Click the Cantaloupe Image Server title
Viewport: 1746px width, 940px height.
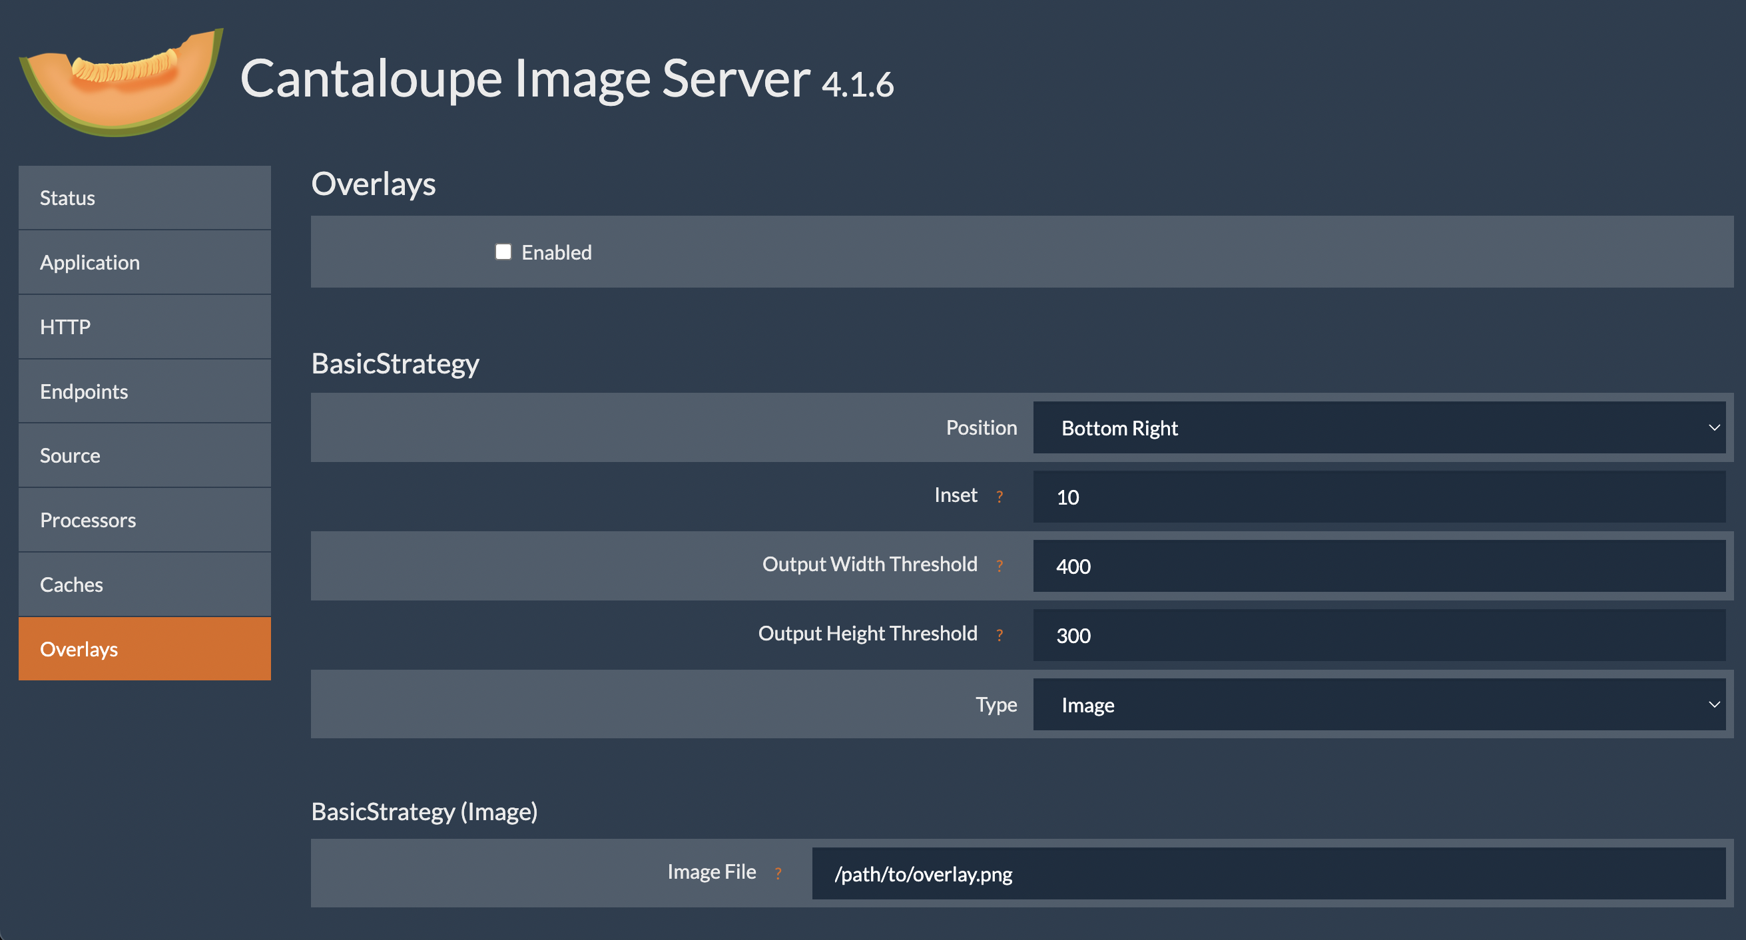(525, 79)
